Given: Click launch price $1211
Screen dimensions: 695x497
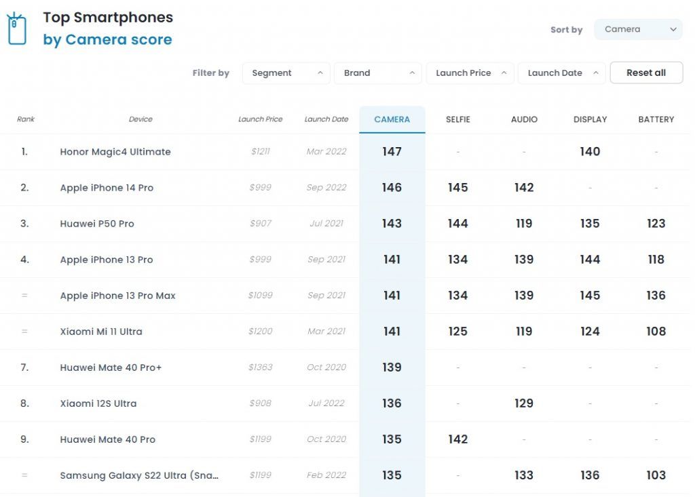Looking at the screenshot, I should click(260, 151).
